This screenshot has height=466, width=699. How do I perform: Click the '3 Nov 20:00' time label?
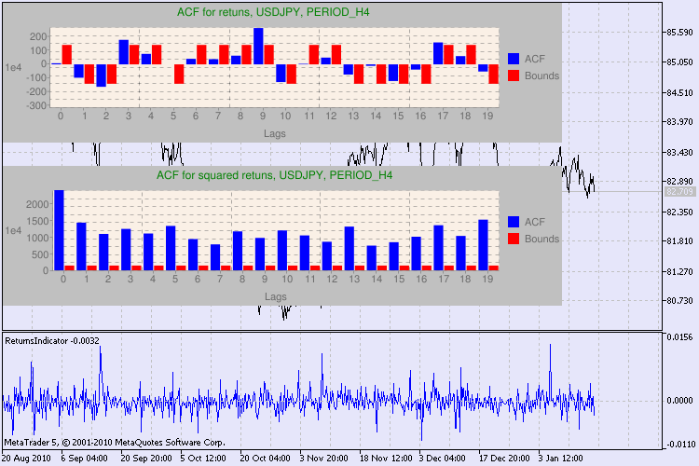pos(323,459)
